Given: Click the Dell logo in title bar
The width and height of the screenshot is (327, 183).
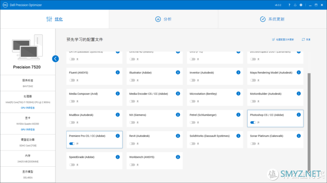Looking at the screenshot, I should coord(5,5).
